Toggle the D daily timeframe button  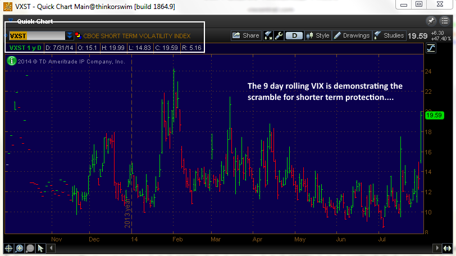(x=294, y=35)
